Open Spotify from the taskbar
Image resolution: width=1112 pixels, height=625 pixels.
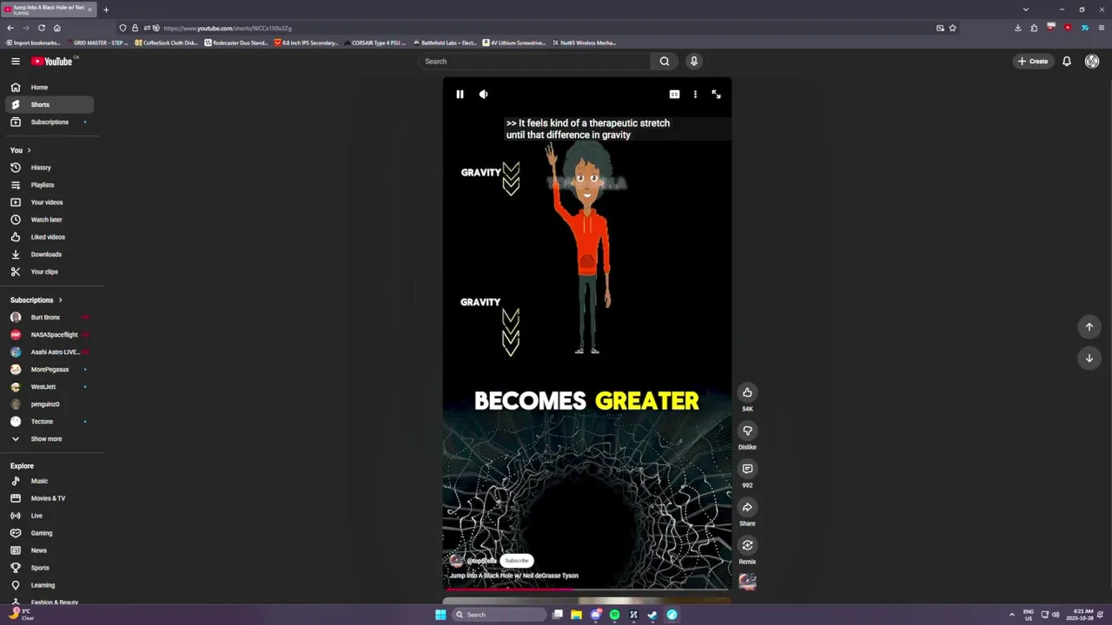click(614, 615)
